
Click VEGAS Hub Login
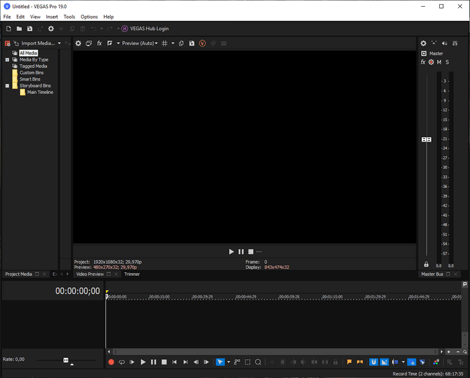point(147,28)
